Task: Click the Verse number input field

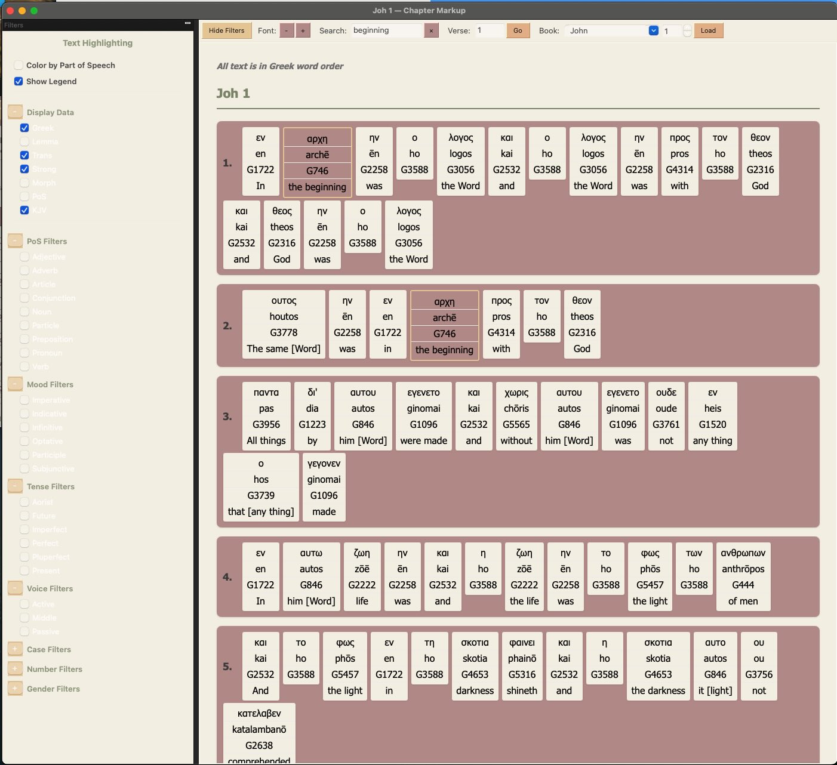Action: 490,30
